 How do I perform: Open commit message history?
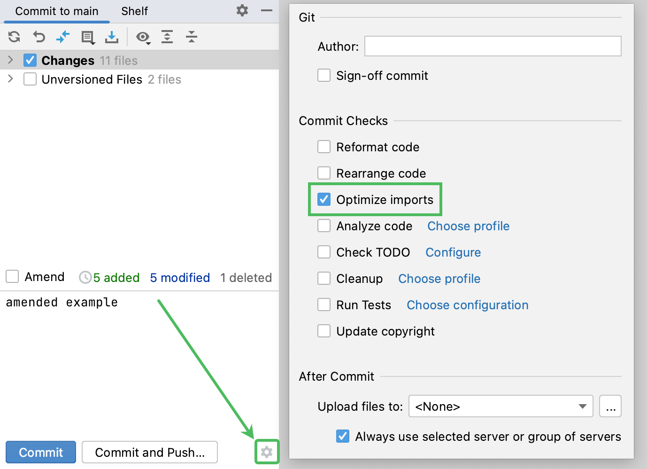[x=88, y=37]
